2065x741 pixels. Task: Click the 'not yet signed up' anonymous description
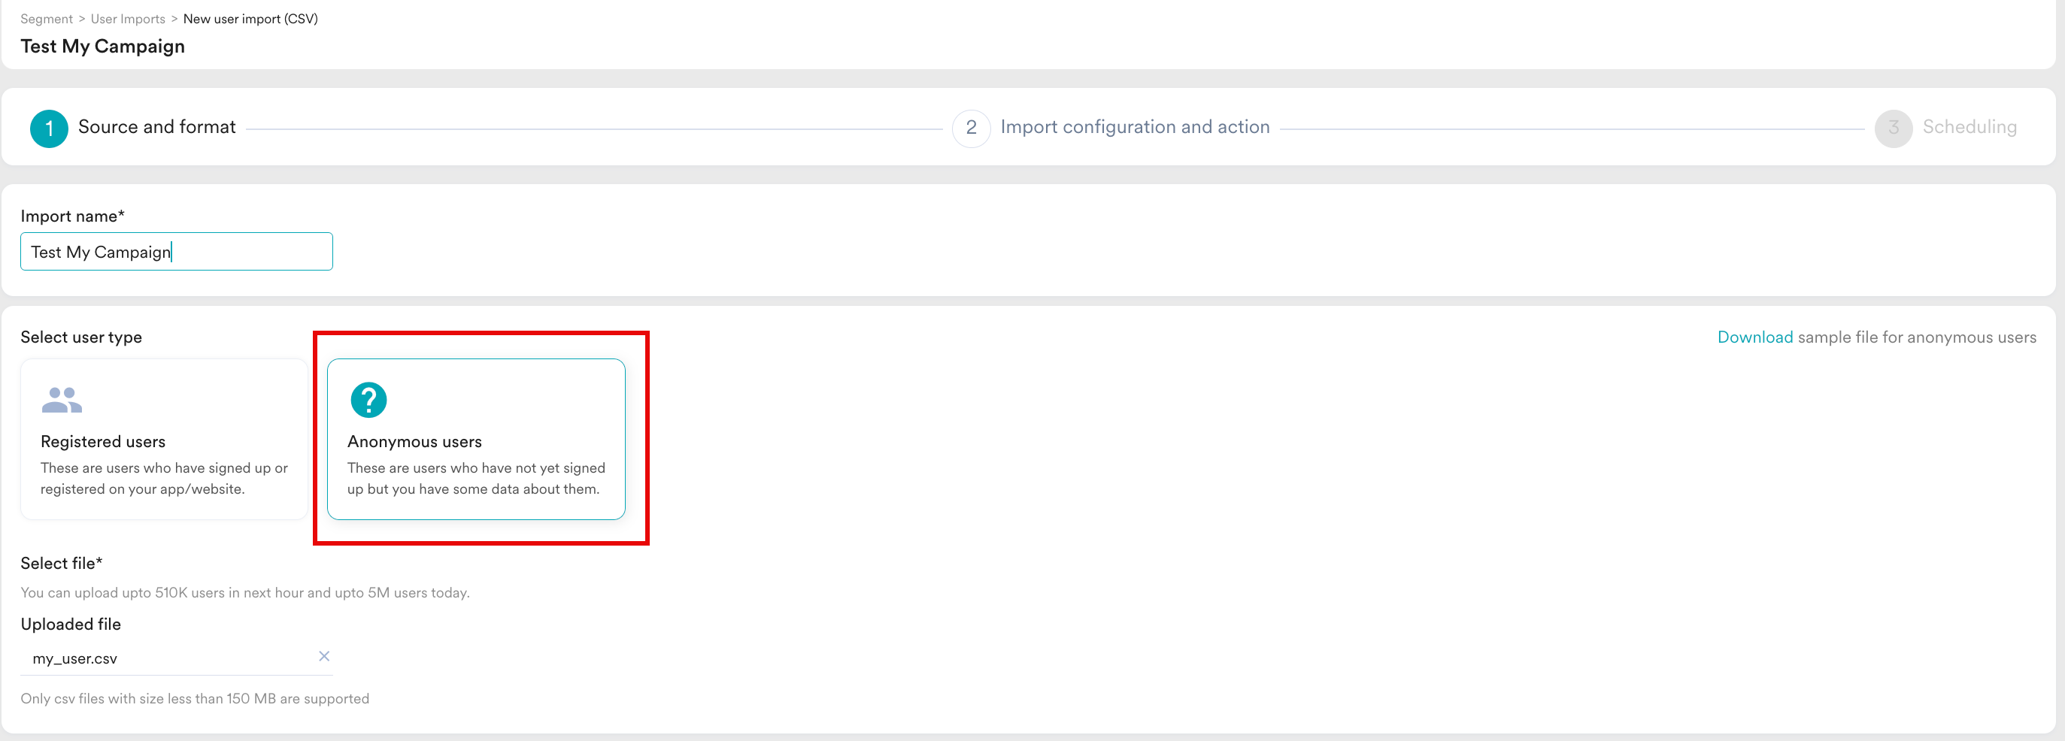coord(475,478)
